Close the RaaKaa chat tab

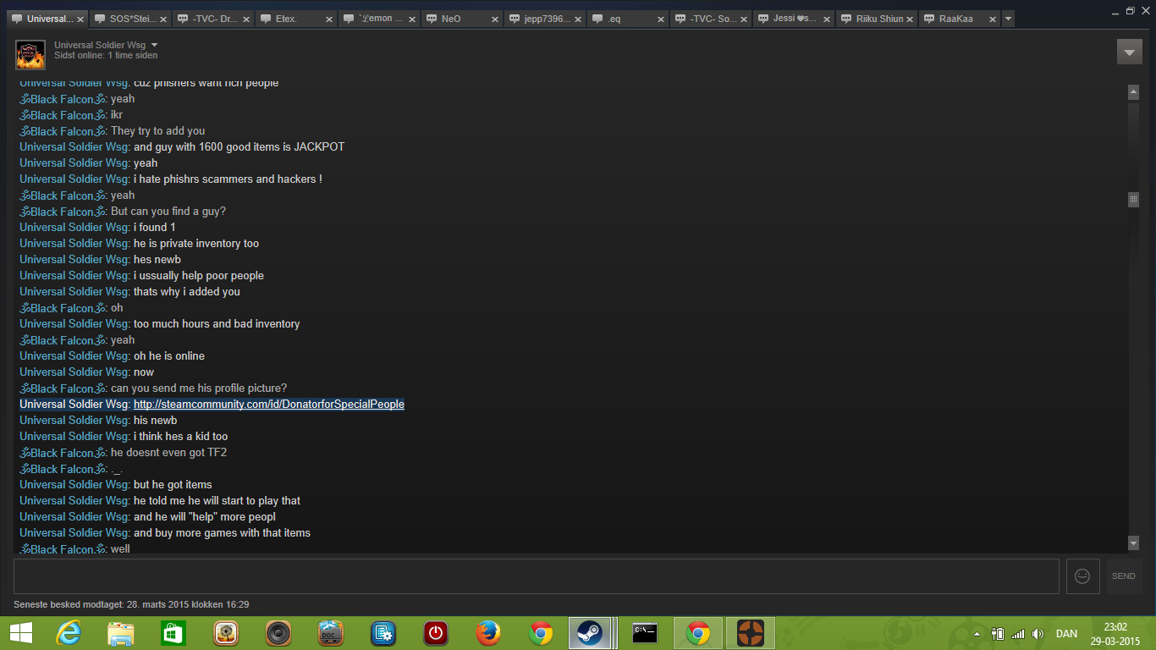tap(992, 19)
